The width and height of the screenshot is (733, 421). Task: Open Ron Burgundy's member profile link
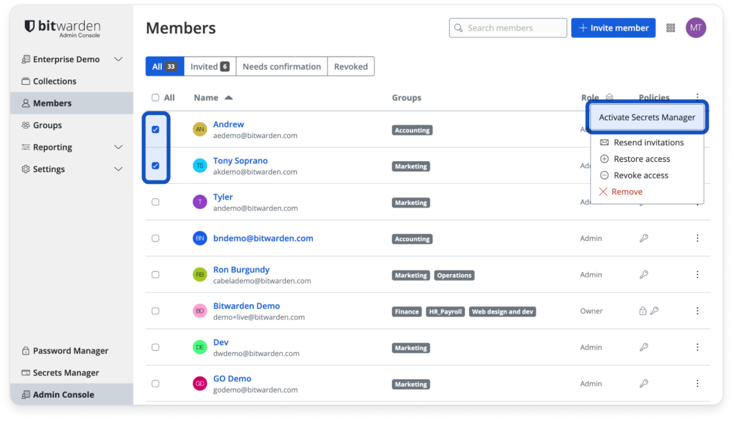(241, 270)
